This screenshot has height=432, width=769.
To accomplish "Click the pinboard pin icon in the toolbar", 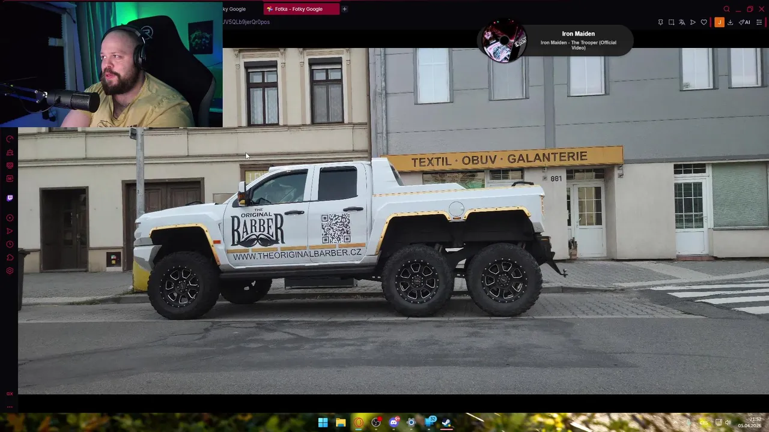I will coord(660,22).
